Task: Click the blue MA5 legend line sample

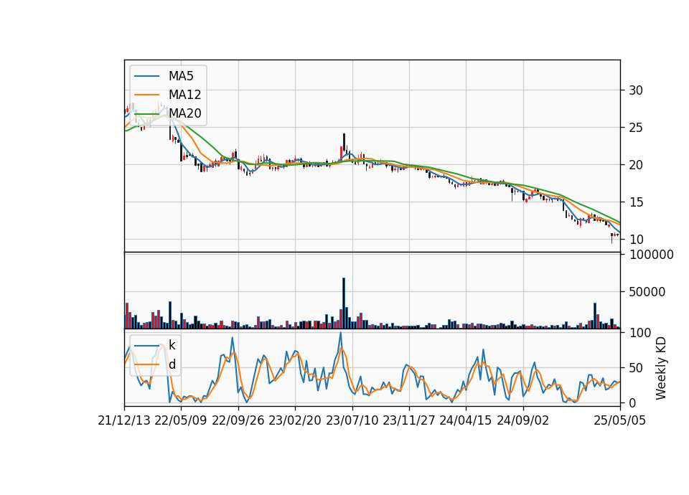Action: 146,76
